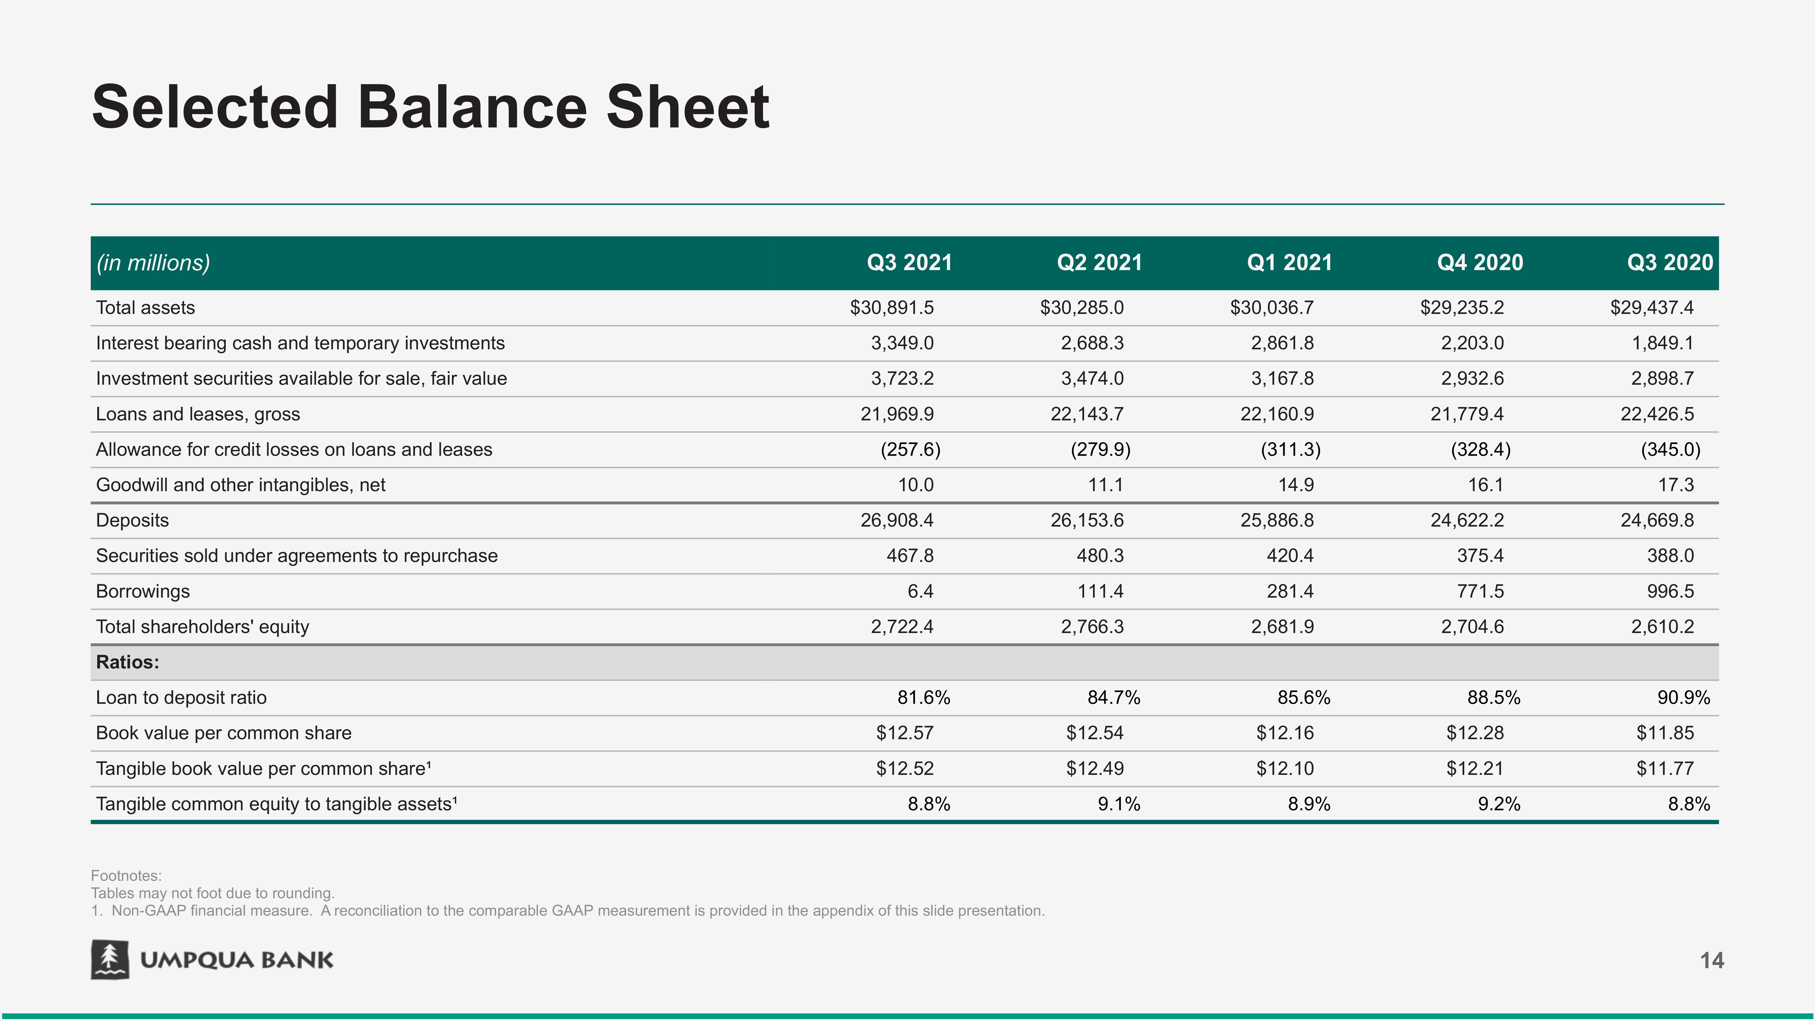This screenshot has width=1815, height=1021.
Task: Click the Total assets row label
Action: [145, 308]
